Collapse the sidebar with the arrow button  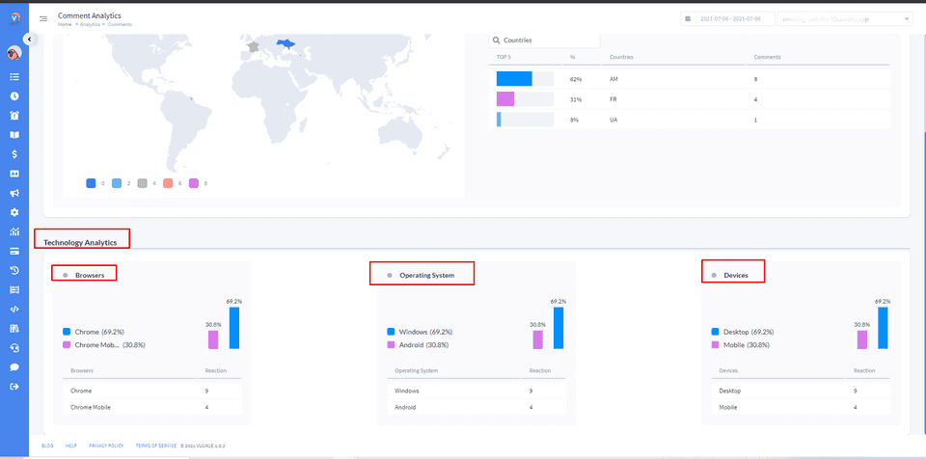(29, 39)
